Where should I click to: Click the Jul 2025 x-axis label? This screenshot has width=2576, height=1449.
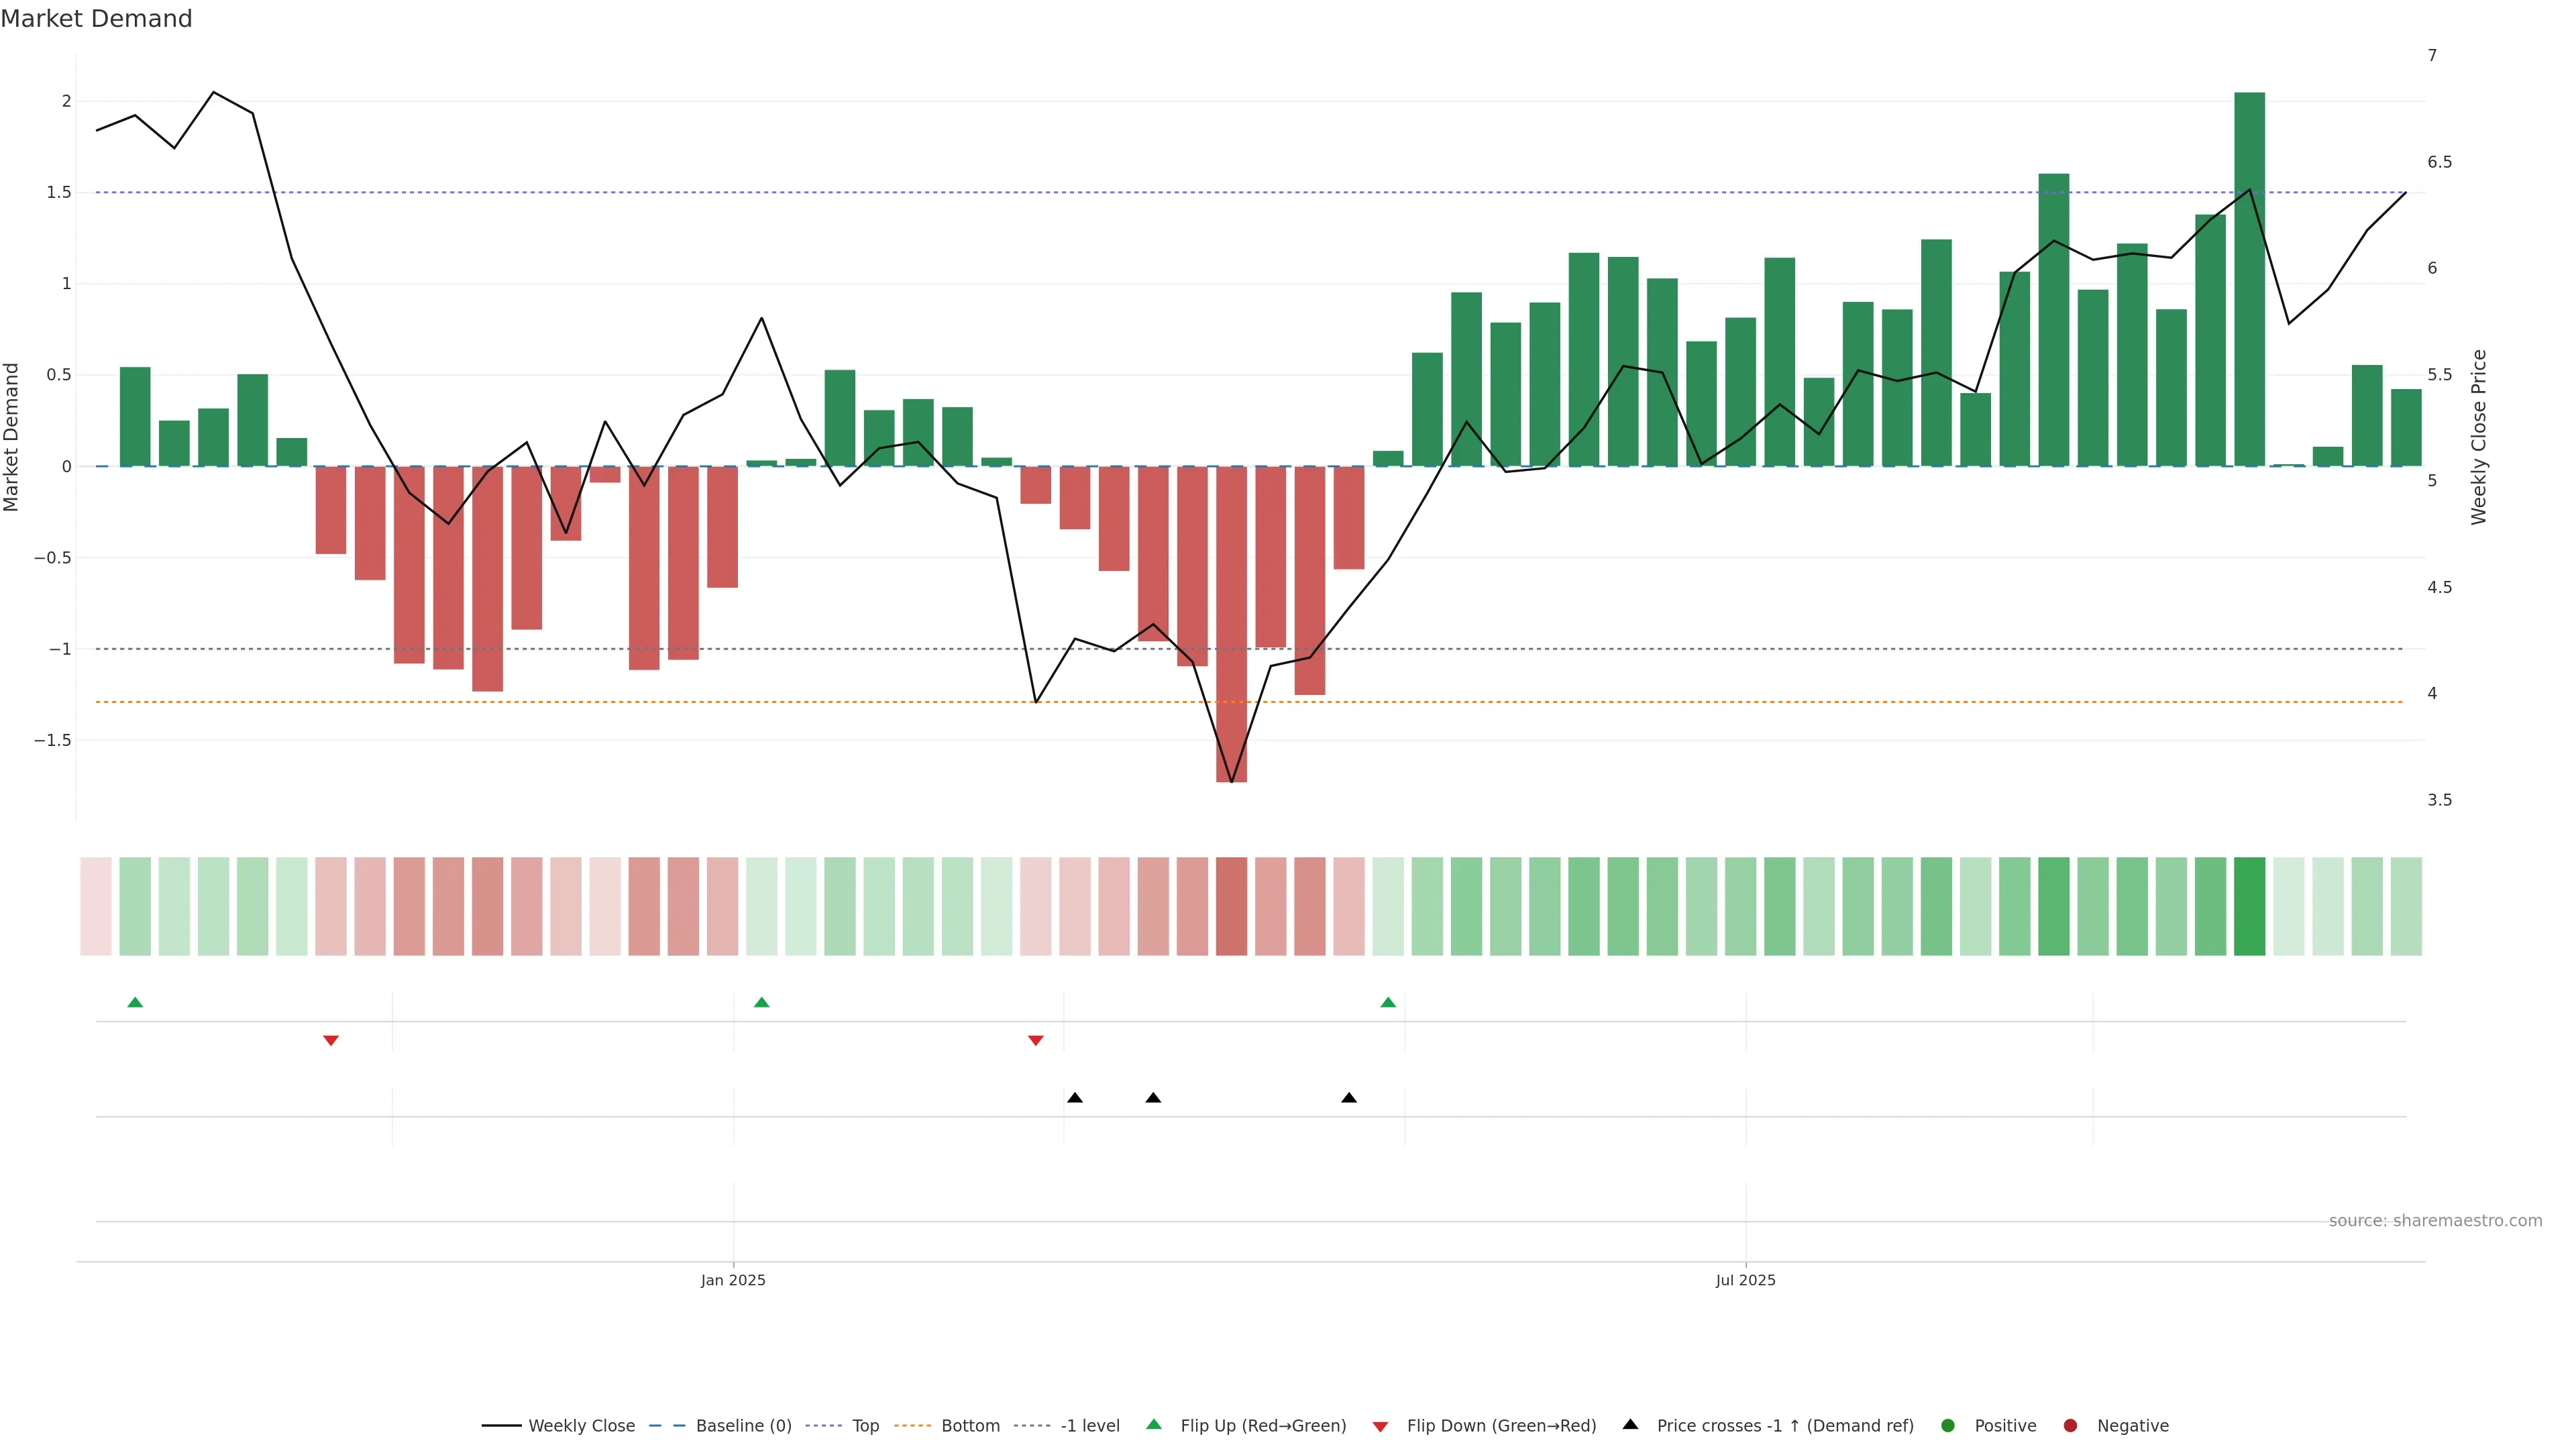(x=1745, y=1280)
